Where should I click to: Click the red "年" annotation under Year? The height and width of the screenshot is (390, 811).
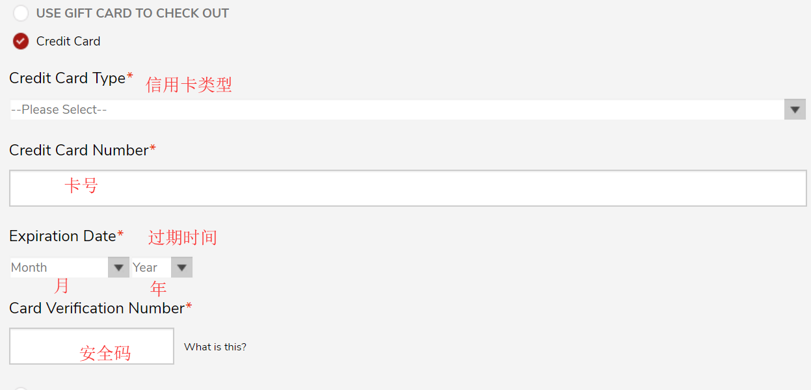[158, 289]
